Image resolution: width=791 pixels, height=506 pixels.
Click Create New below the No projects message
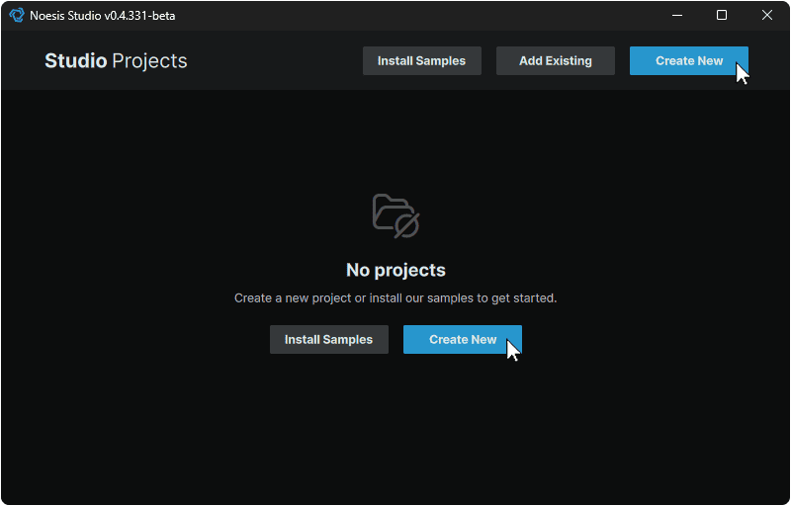[462, 339]
